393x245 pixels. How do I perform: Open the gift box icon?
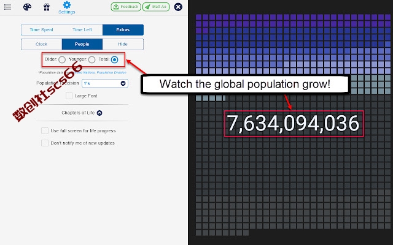47,7
